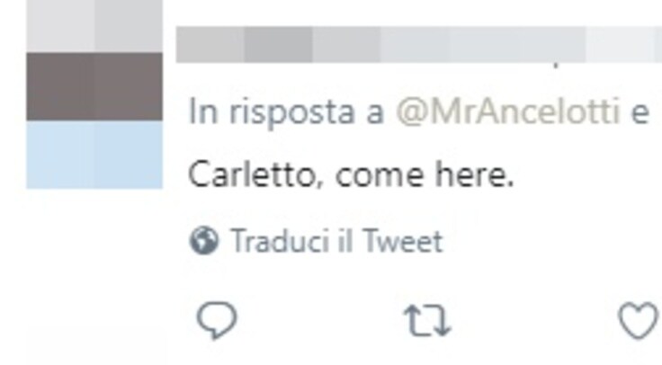Click the 'In risposta a' label
The width and height of the screenshot is (662, 365).
pyautogui.click(x=287, y=112)
